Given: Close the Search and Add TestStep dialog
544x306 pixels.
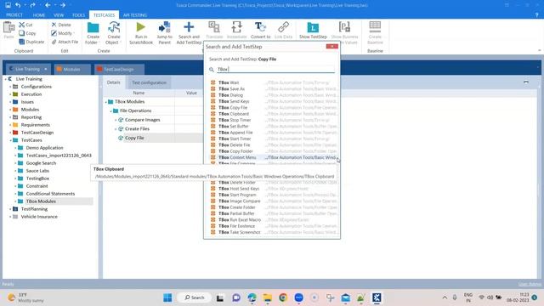Looking at the screenshot, I should tap(332, 47).
